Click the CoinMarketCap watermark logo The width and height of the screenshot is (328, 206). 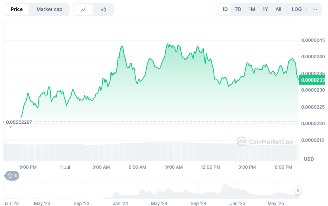point(264,141)
